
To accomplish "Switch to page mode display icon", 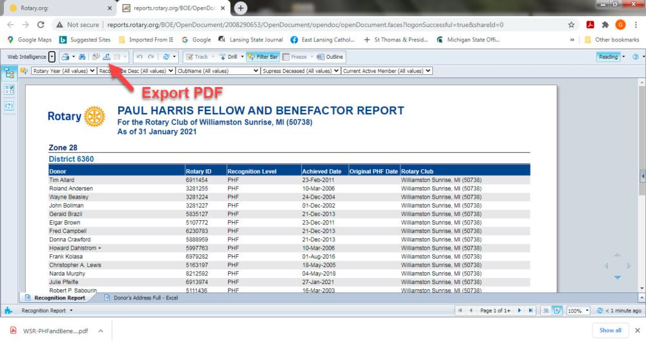I will point(557,310).
